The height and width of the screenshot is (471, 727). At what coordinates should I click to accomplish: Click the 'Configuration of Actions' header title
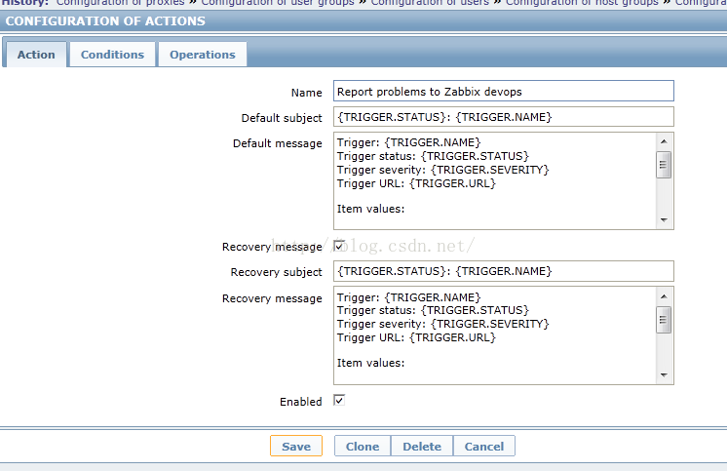pyautogui.click(x=105, y=20)
